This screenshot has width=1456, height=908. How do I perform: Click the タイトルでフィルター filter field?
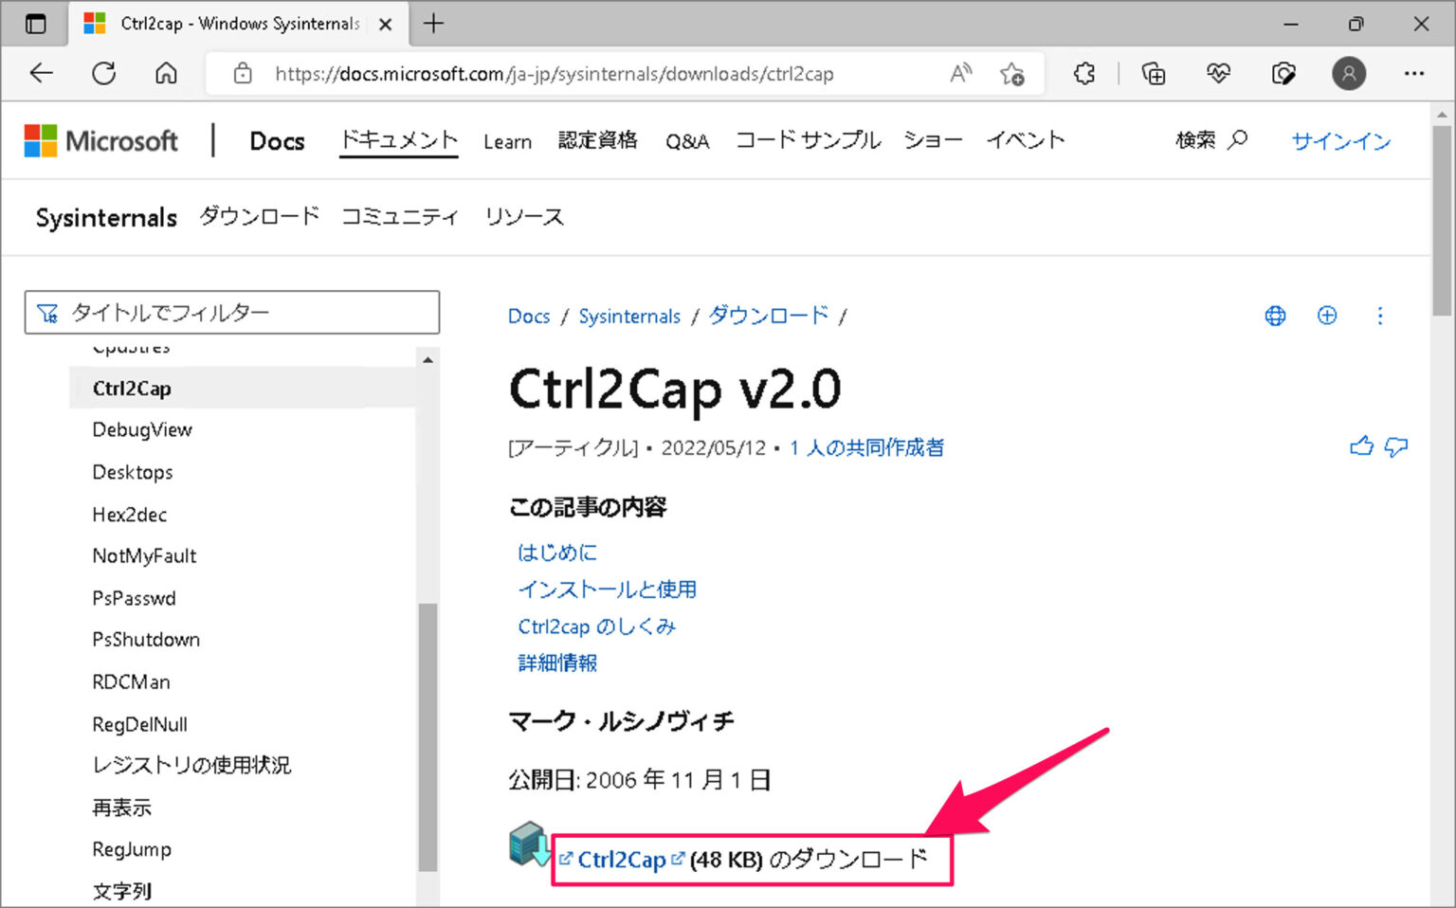(232, 312)
